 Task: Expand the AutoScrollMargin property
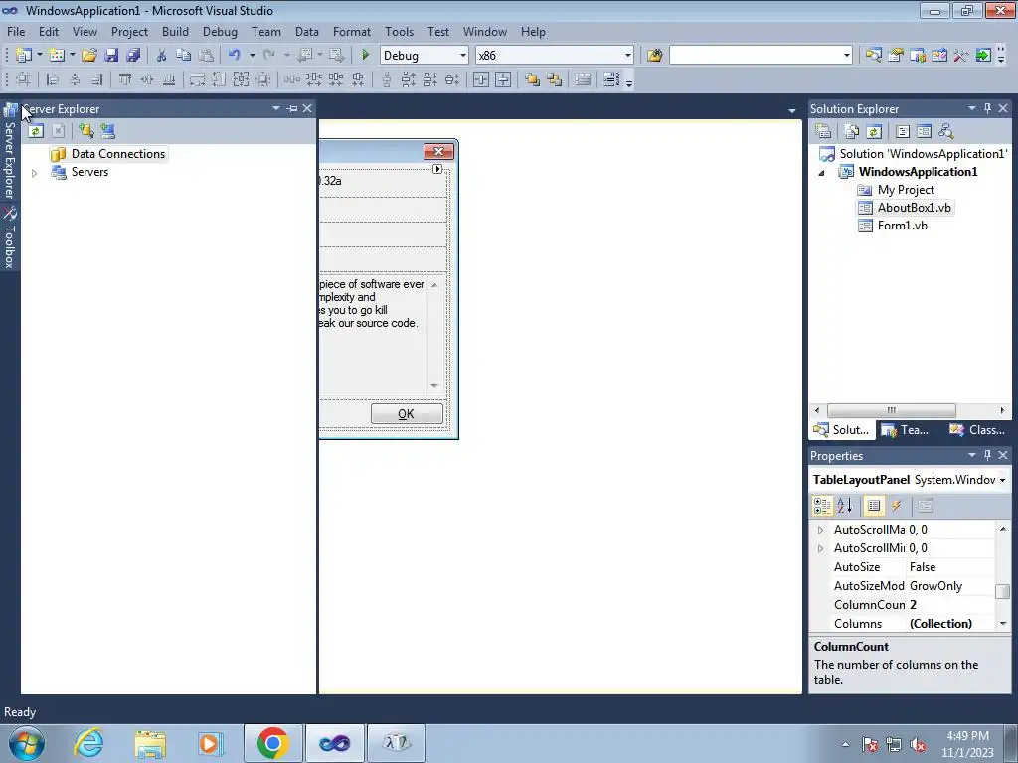[x=820, y=530]
